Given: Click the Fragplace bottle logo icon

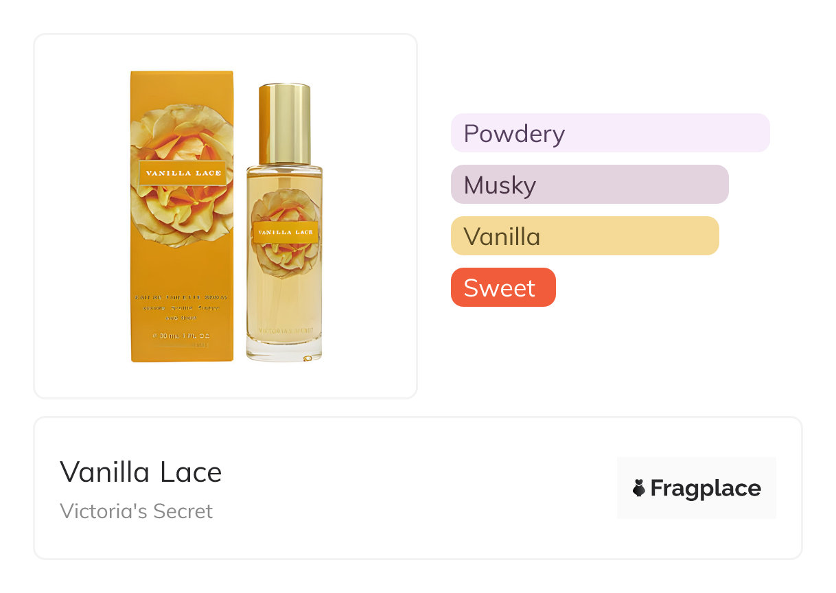Looking at the screenshot, I should [639, 488].
